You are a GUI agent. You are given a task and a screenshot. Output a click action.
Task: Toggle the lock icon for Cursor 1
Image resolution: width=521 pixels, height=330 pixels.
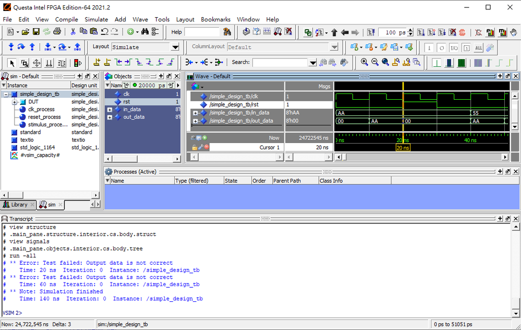(x=195, y=147)
